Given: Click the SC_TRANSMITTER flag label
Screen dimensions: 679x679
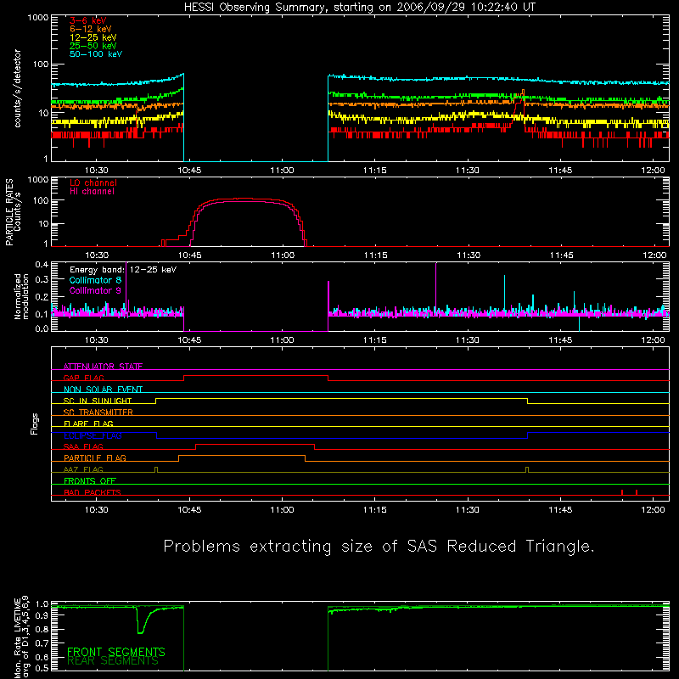Looking at the screenshot, I should pyautogui.click(x=98, y=412).
